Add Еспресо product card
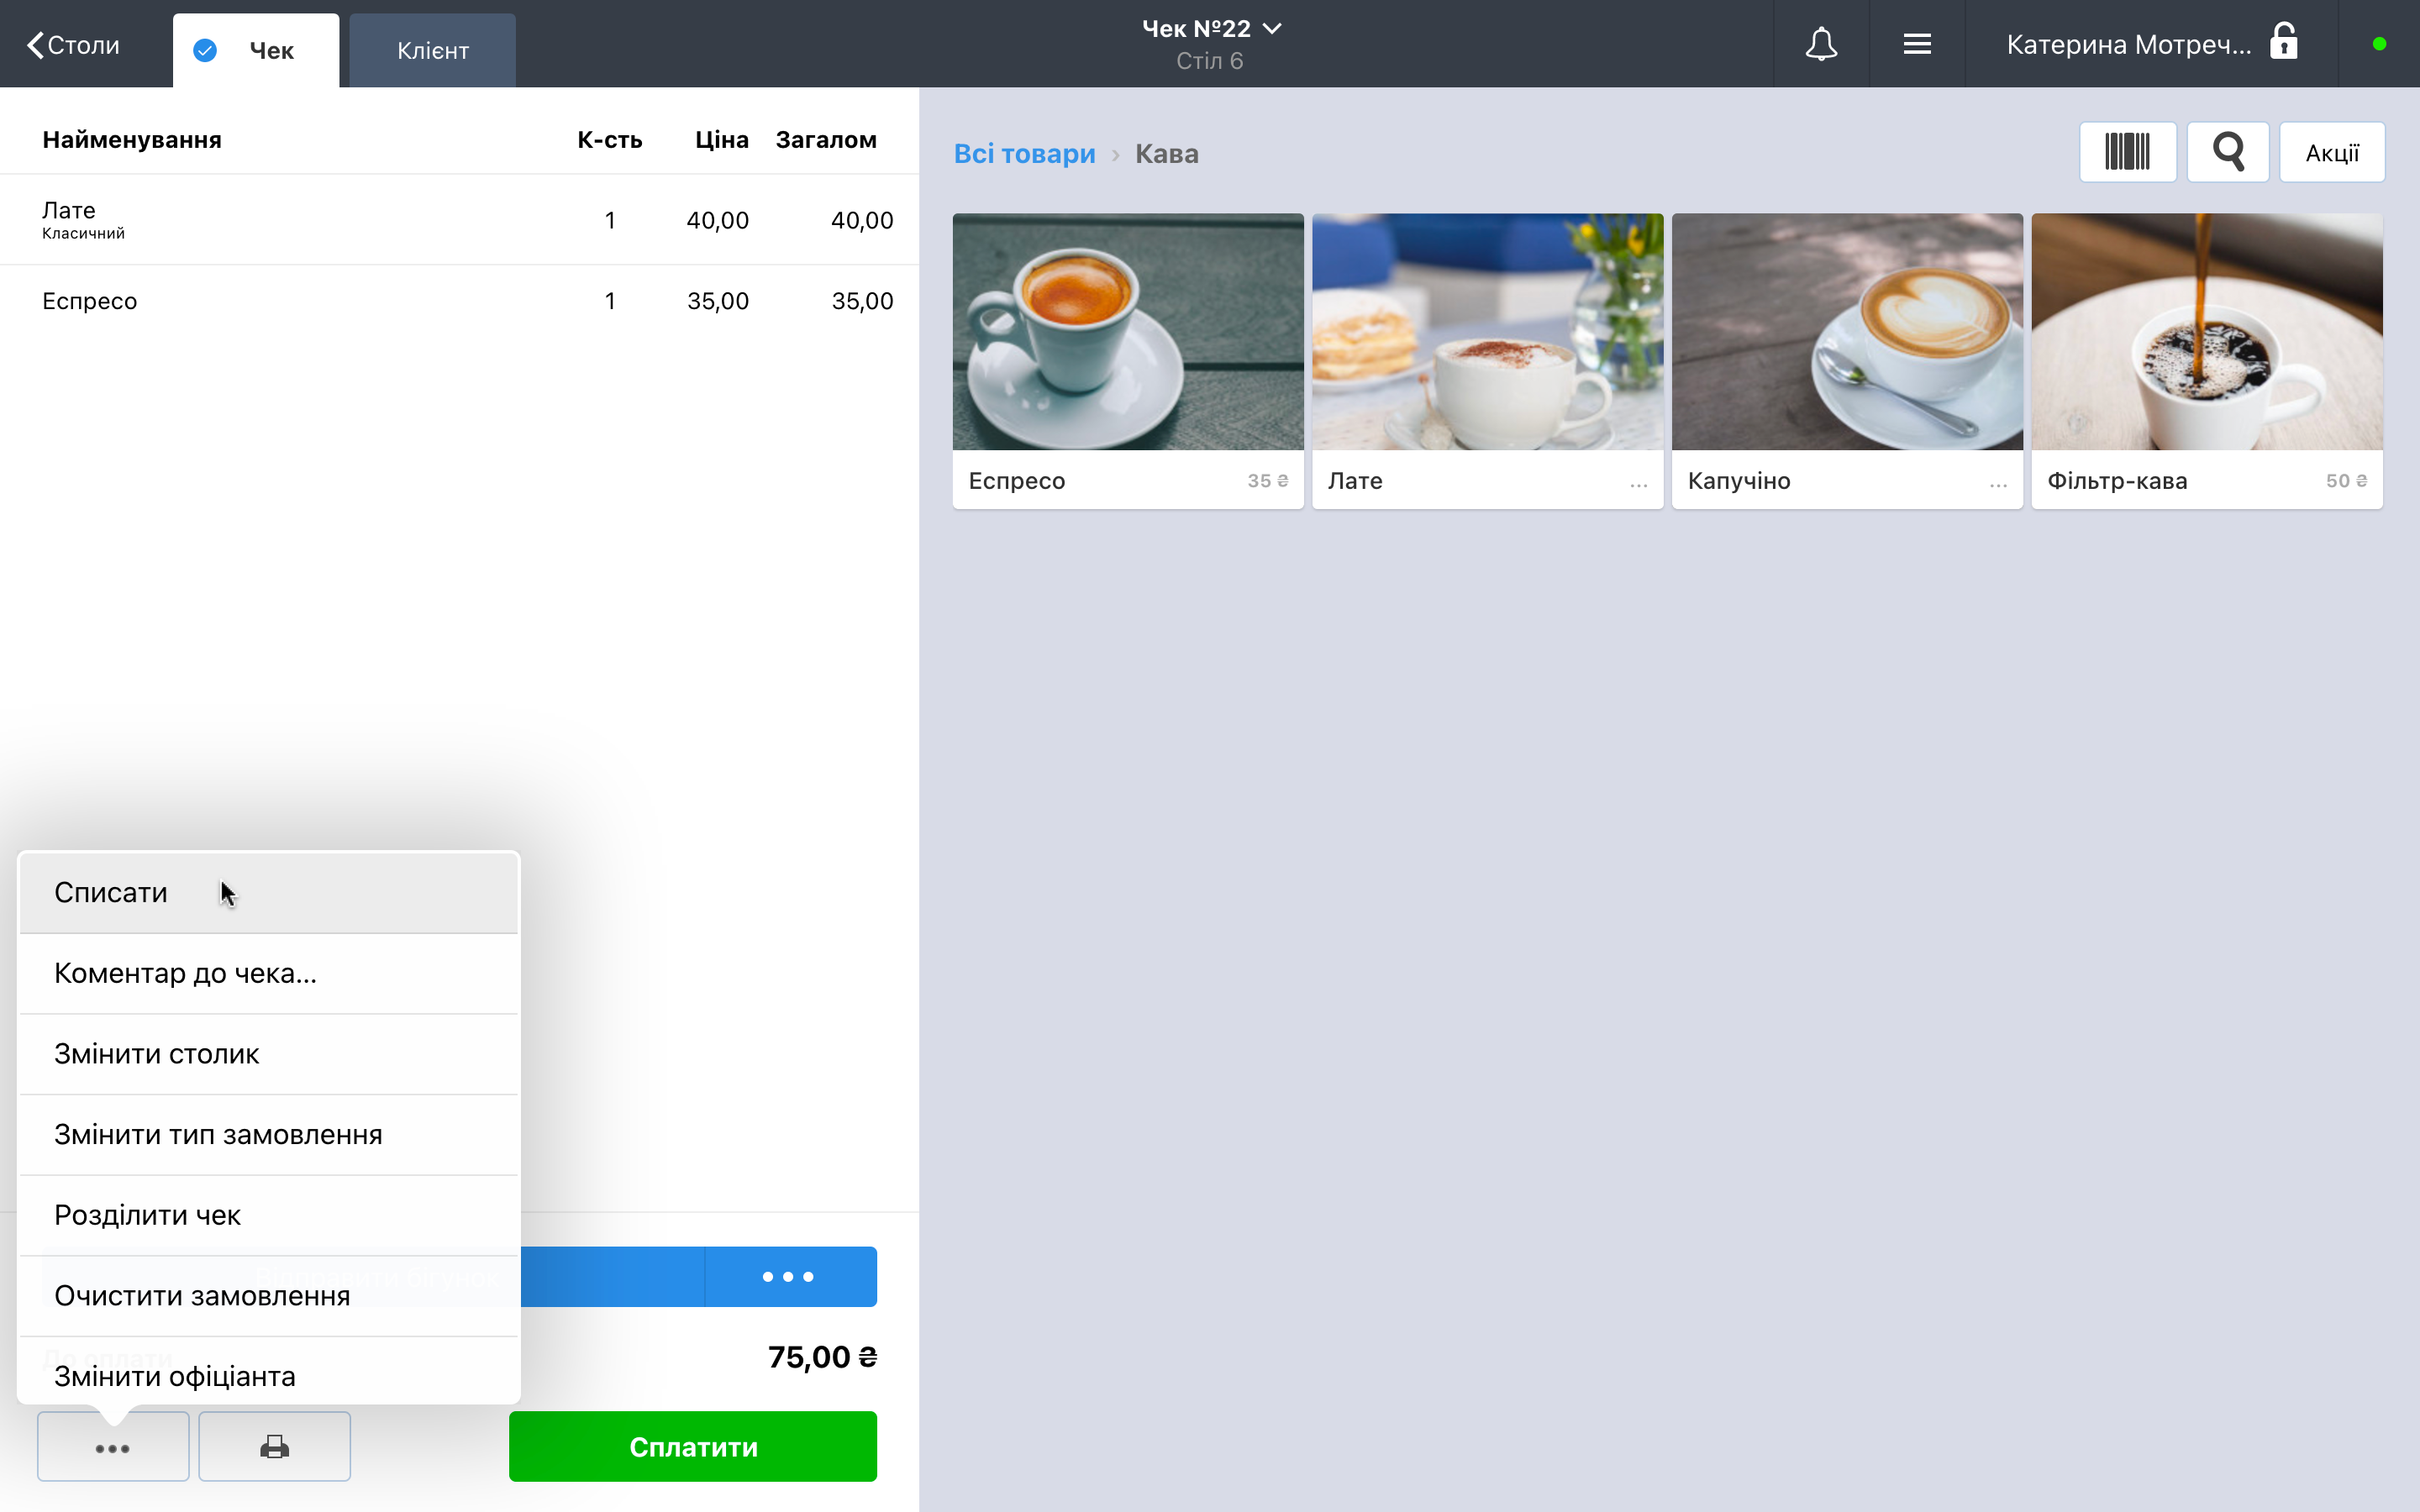Image resolution: width=2420 pixels, height=1512 pixels. (x=1128, y=361)
